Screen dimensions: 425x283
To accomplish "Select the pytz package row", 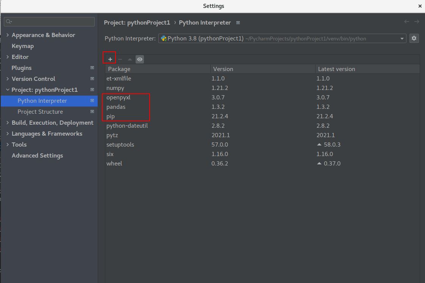I will pos(262,135).
